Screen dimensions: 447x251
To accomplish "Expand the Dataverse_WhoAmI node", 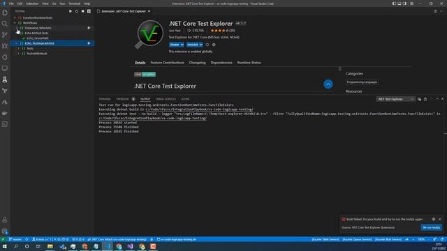I will tap(17, 28).
